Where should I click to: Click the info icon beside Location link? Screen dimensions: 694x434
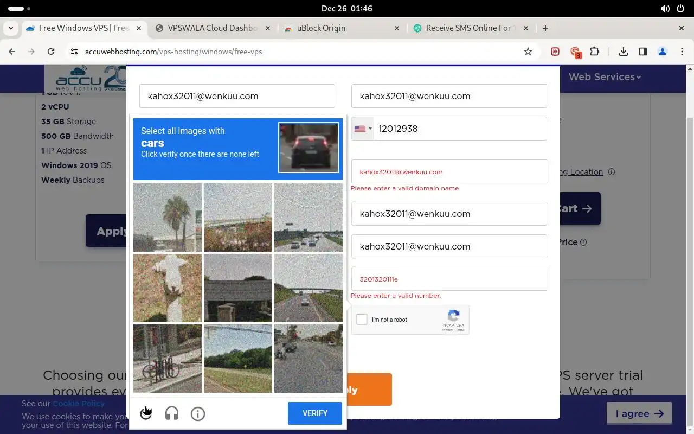(612, 172)
